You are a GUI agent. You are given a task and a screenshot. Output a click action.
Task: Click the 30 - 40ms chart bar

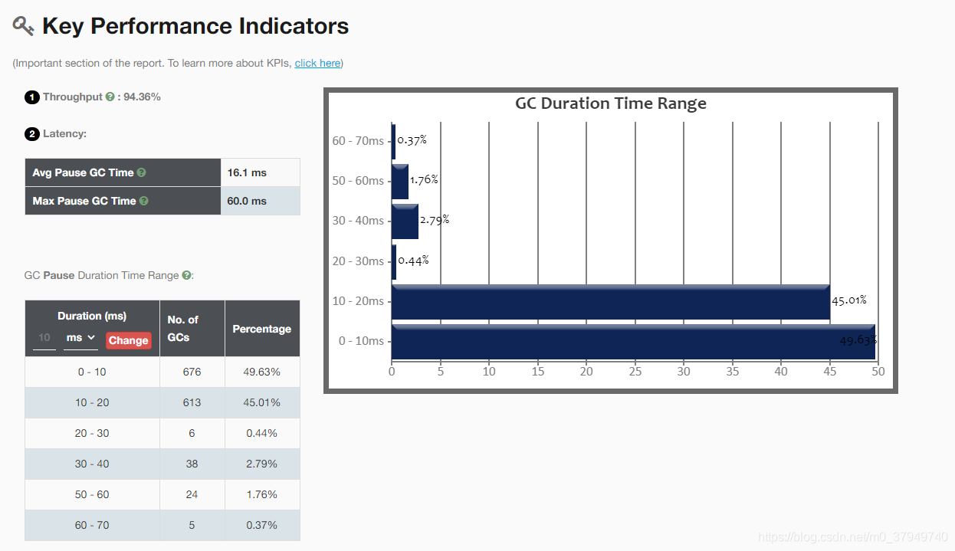(405, 221)
